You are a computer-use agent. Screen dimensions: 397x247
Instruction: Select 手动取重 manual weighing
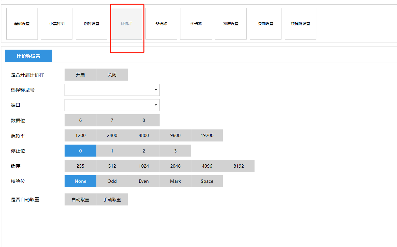point(112,200)
